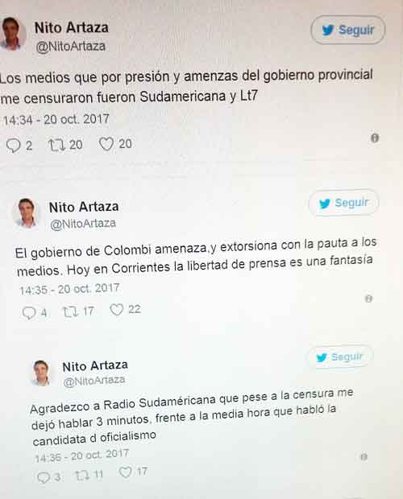
Task: Open the 14:35 timestamp on second tweet
Action: click(69, 289)
